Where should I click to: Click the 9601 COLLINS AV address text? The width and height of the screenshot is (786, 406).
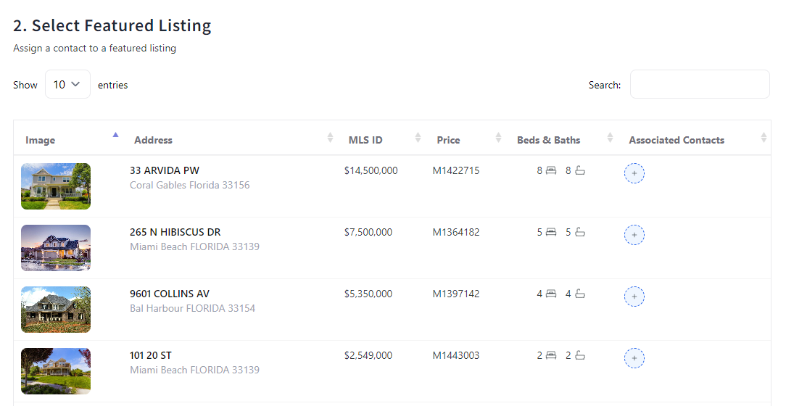pyautogui.click(x=170, y=294)
